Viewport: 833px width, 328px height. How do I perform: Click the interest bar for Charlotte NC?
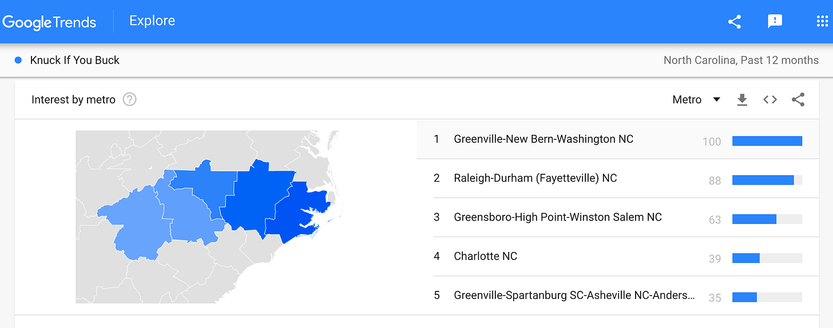click(767, 258)
